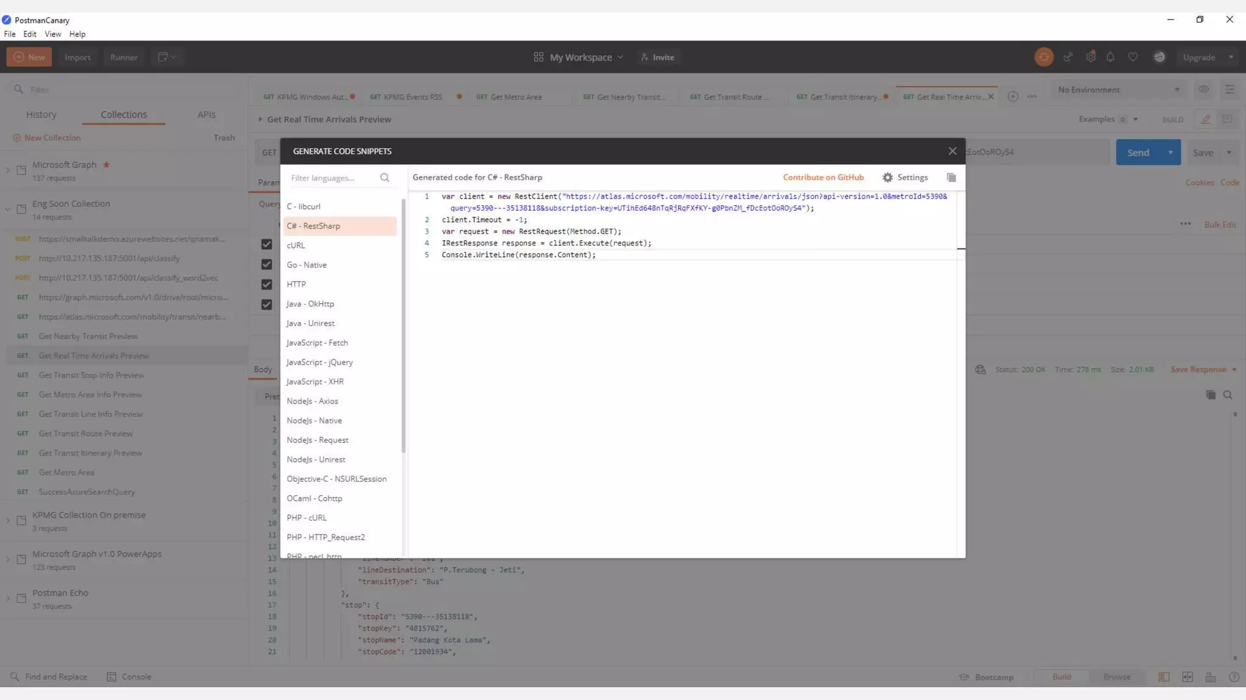Uncheck the first query parameter checkbox
Viewport: 1246px width, 700px height.
tap(266, 244)
